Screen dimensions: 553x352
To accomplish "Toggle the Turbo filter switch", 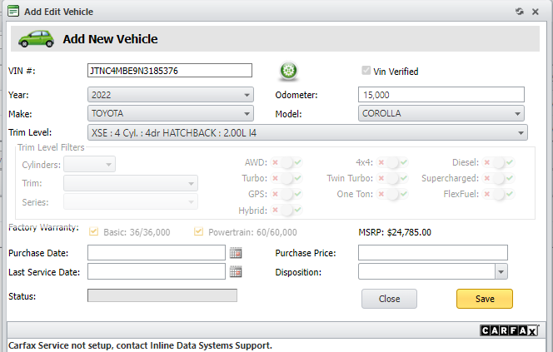I will click(x=286, y=178).
